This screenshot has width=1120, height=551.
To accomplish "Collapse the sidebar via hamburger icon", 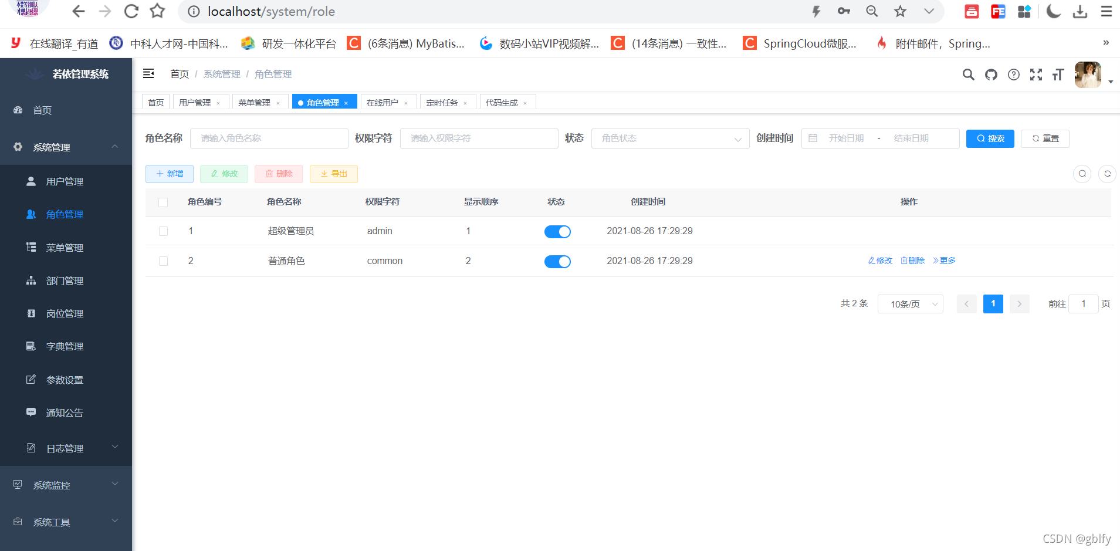I will click(148, 73).
